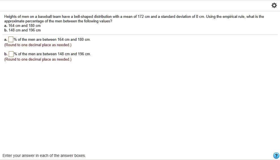Click the bold 'b.' label beside the second answer box
The width and height of the screenshot is (280, 160).
point(6,54)
